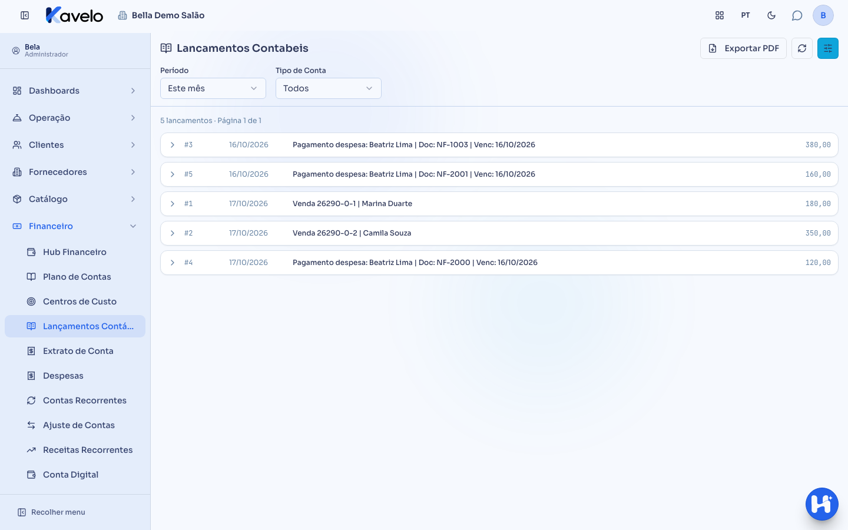The width and height of the screenshot is (848, 530).
Task: Click Bela Administrador profile entry
Action: pos(40,51)
